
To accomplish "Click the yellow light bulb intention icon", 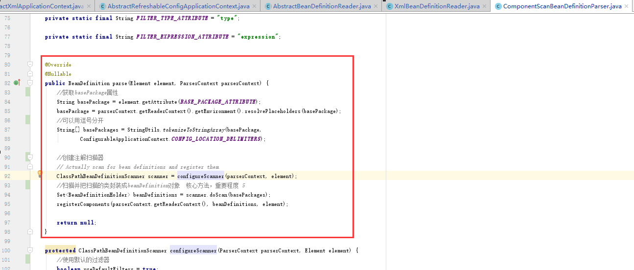I will point(40,174).
